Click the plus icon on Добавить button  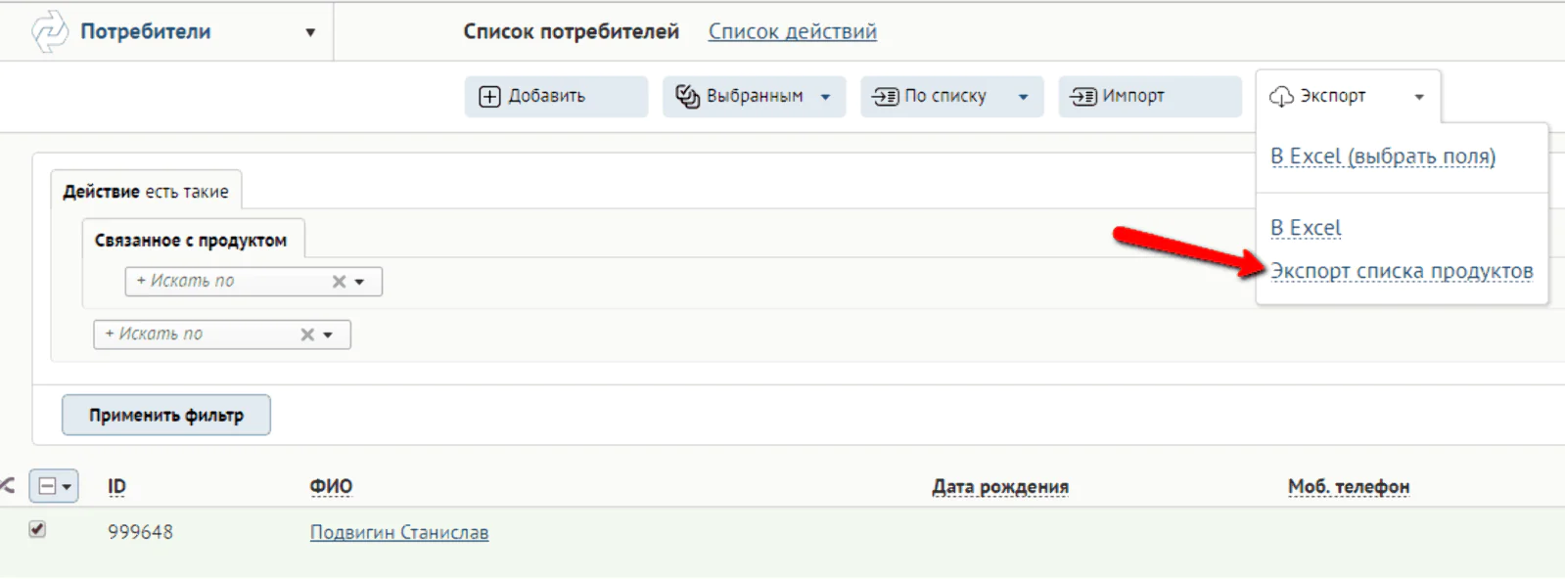[x=489, y=96]
